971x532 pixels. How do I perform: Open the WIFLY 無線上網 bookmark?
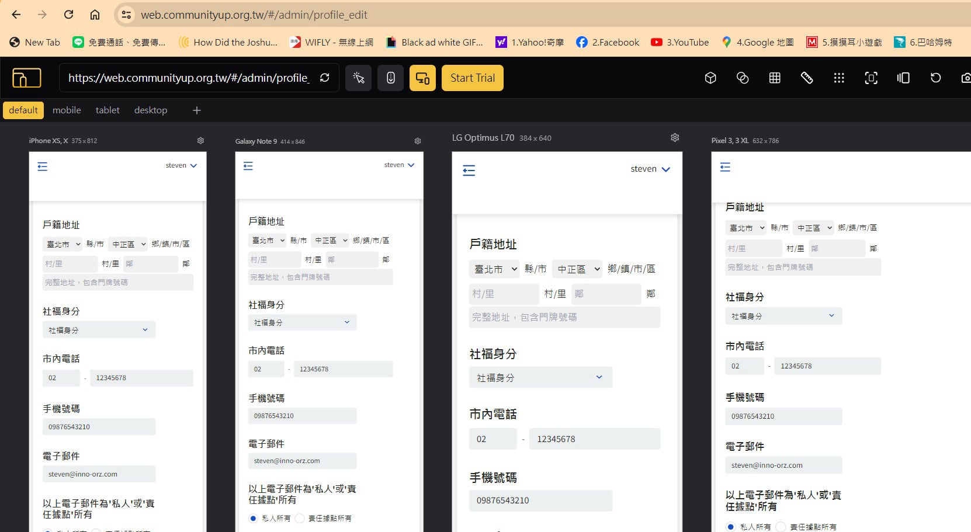coord(331,42)
